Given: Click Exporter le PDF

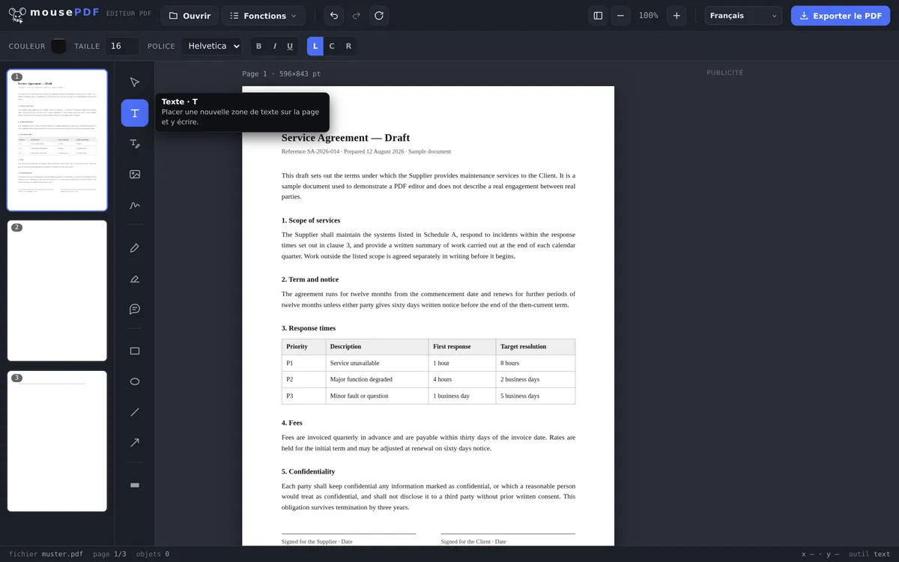Looking at the screenshot, I should pos(841,16).
